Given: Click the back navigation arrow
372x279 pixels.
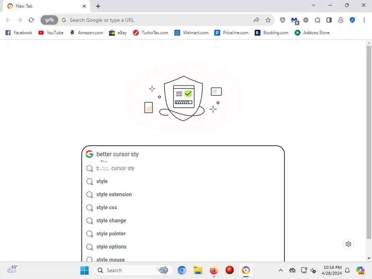Looking at the screenshot, I should pos(8,20).
